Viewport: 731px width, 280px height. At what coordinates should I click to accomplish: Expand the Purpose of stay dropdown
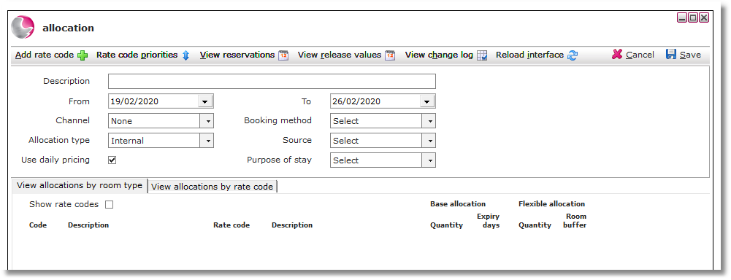pyautogui.click(x=429, y=160)
